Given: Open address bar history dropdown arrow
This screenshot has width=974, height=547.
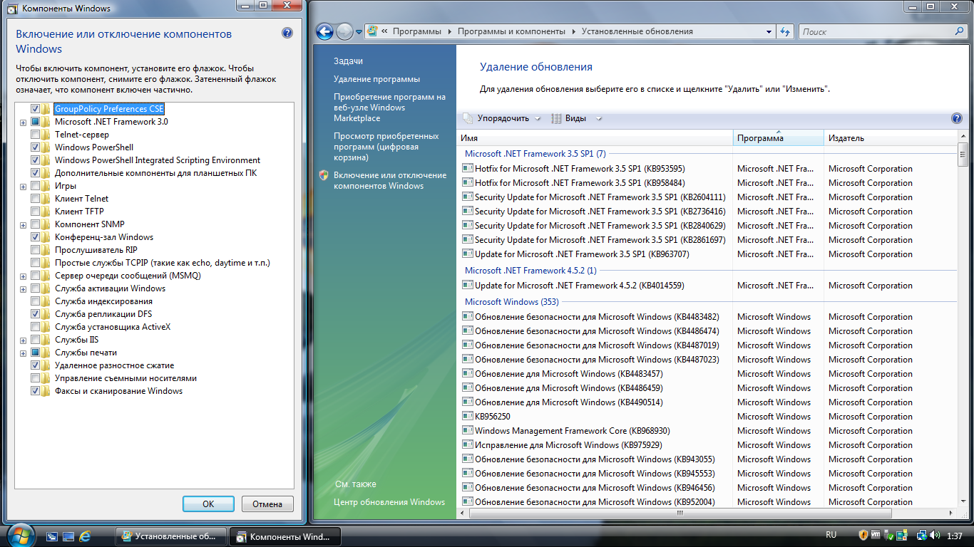Looking at the screenshot, I should [769, 31].
